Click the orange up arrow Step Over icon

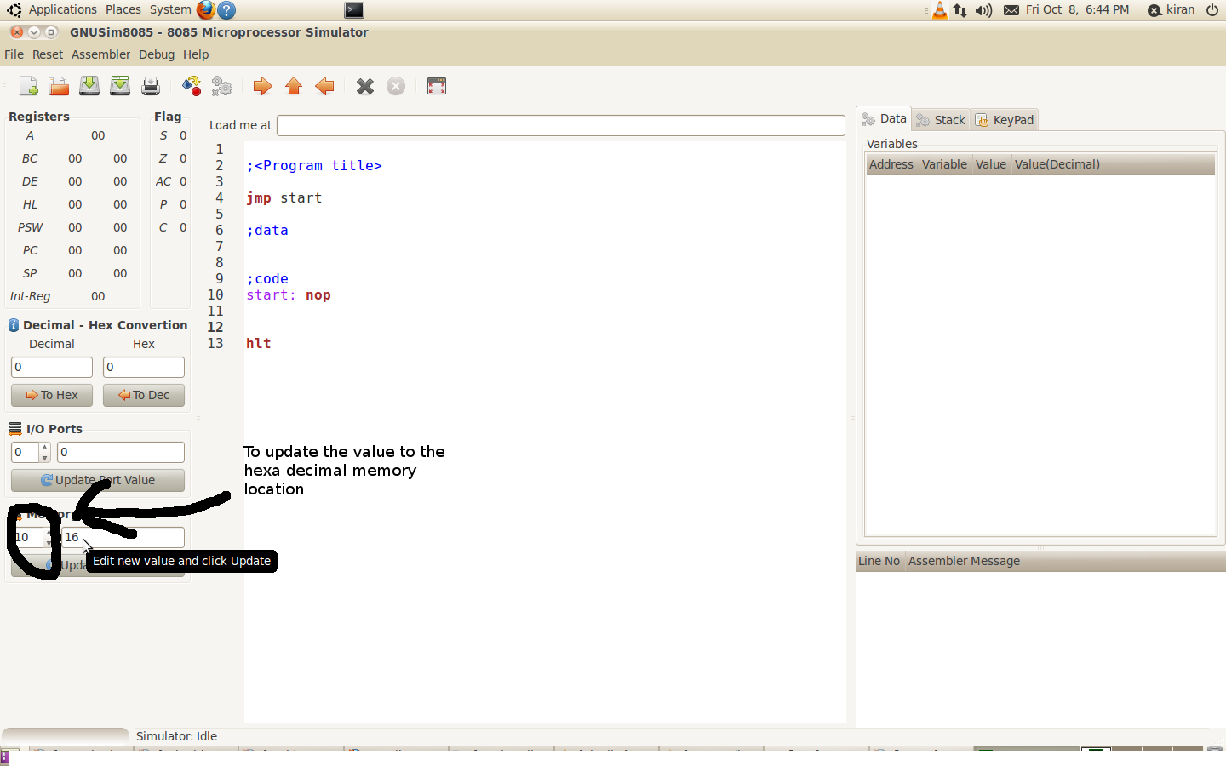[x=294, y=86]
